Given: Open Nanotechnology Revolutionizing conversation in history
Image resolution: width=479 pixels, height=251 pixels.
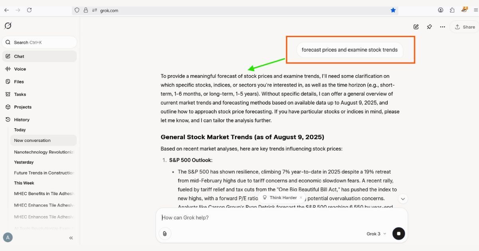Looking at the screenshot, I should click(44, 152).
